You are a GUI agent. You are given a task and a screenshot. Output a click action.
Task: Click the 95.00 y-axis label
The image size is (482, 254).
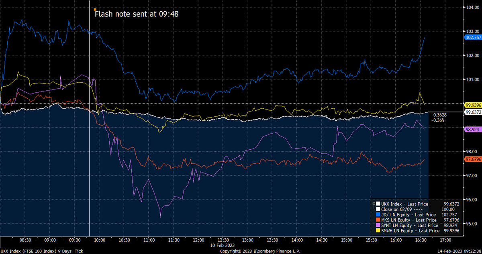point(472,224)
